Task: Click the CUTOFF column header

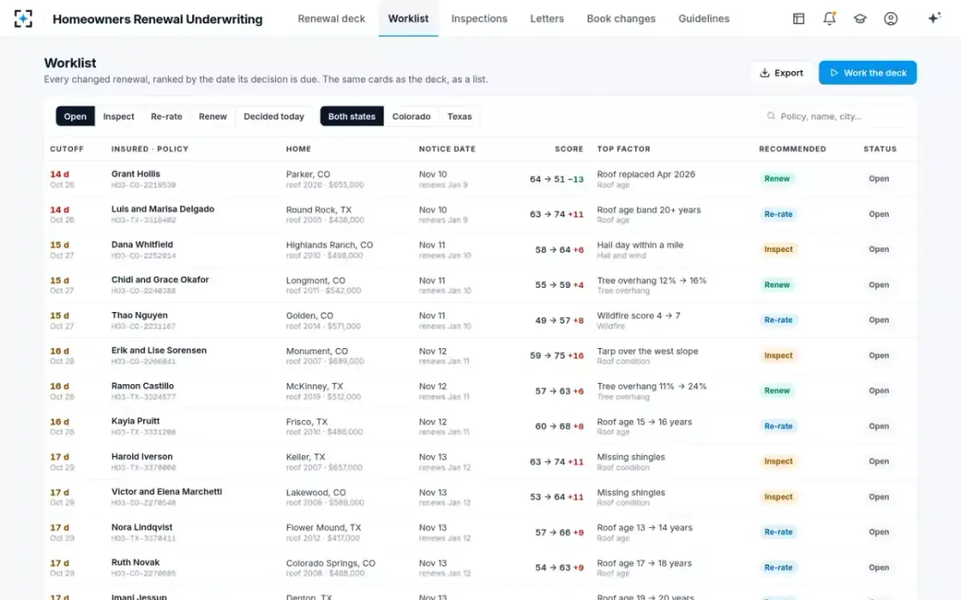Action: tap(66, 149)
